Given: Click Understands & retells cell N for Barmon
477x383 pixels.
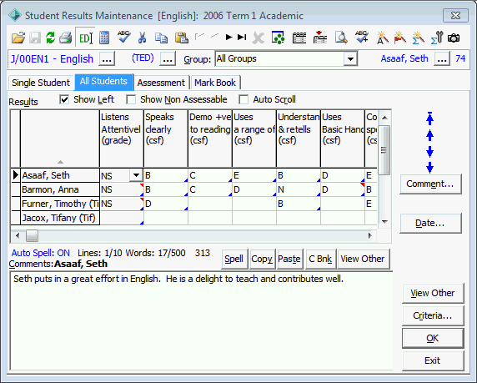Looking at the screenshot, I should tap(299, 189).
